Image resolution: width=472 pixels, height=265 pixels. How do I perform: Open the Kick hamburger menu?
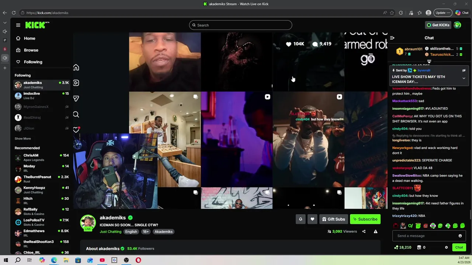tap(18, 25)
